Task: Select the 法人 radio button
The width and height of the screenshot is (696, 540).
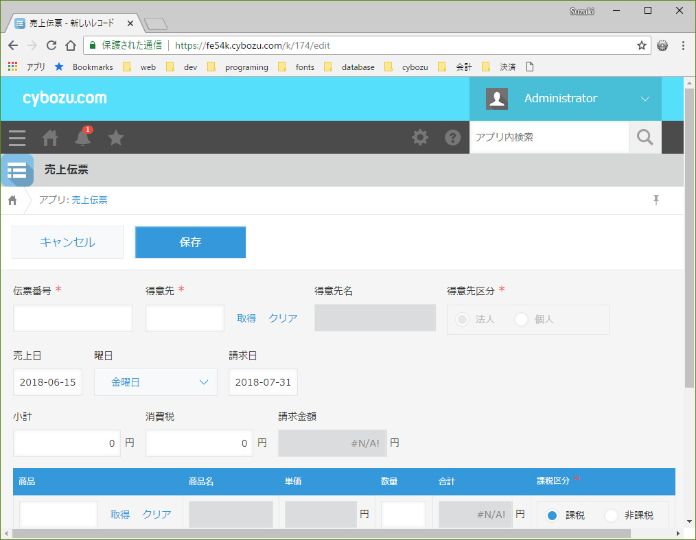Action: click(x=462, y=319)
